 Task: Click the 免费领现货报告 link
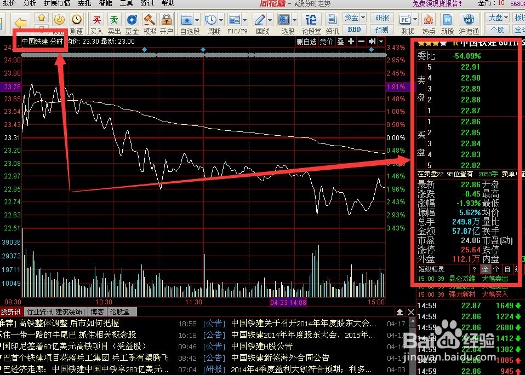[x=437, y=3]
